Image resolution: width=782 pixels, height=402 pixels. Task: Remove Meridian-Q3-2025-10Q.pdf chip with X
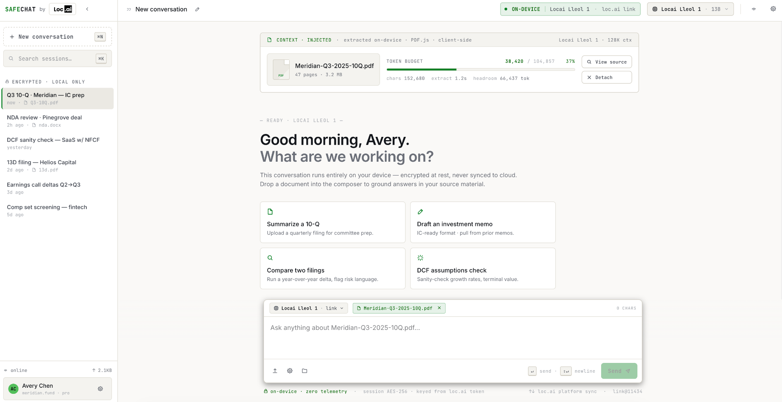(439, 308)
